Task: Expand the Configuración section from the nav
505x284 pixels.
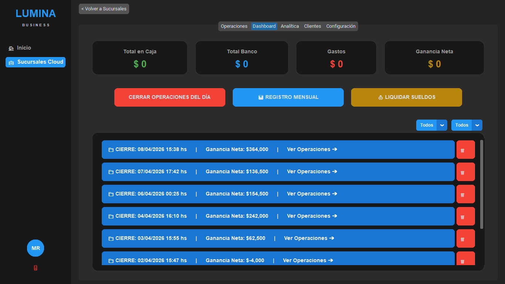Action: point(341,26)
